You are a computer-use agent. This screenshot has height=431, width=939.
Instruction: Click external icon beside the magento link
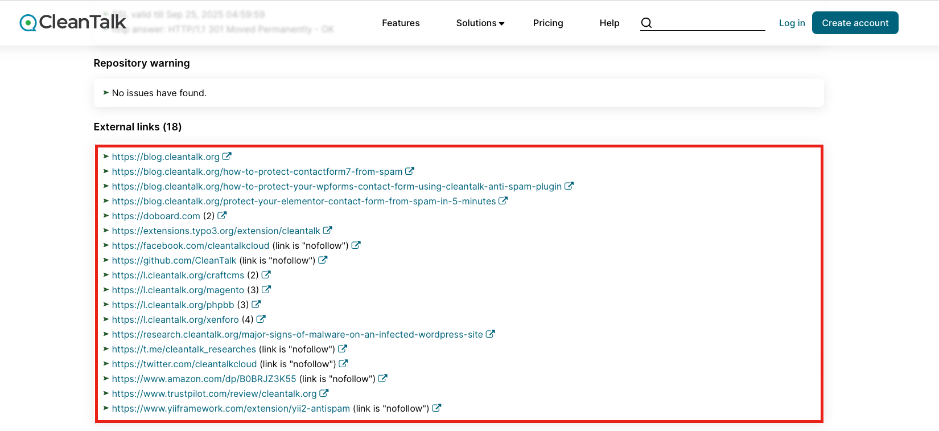[266, 290]
